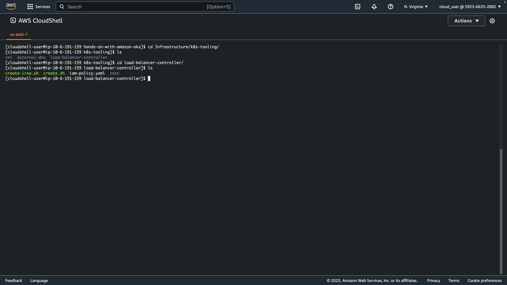
Task: Click the CloudShell terminal icon in navbar
Action: [357, 7]
